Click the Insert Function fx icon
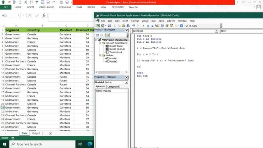The image size is (263, 148). click(x=44, y=16)
